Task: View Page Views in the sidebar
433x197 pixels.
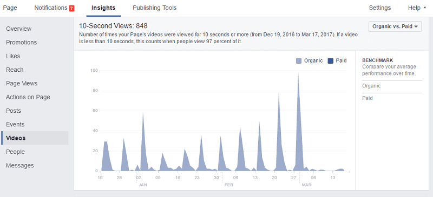Action: point(22,84)
